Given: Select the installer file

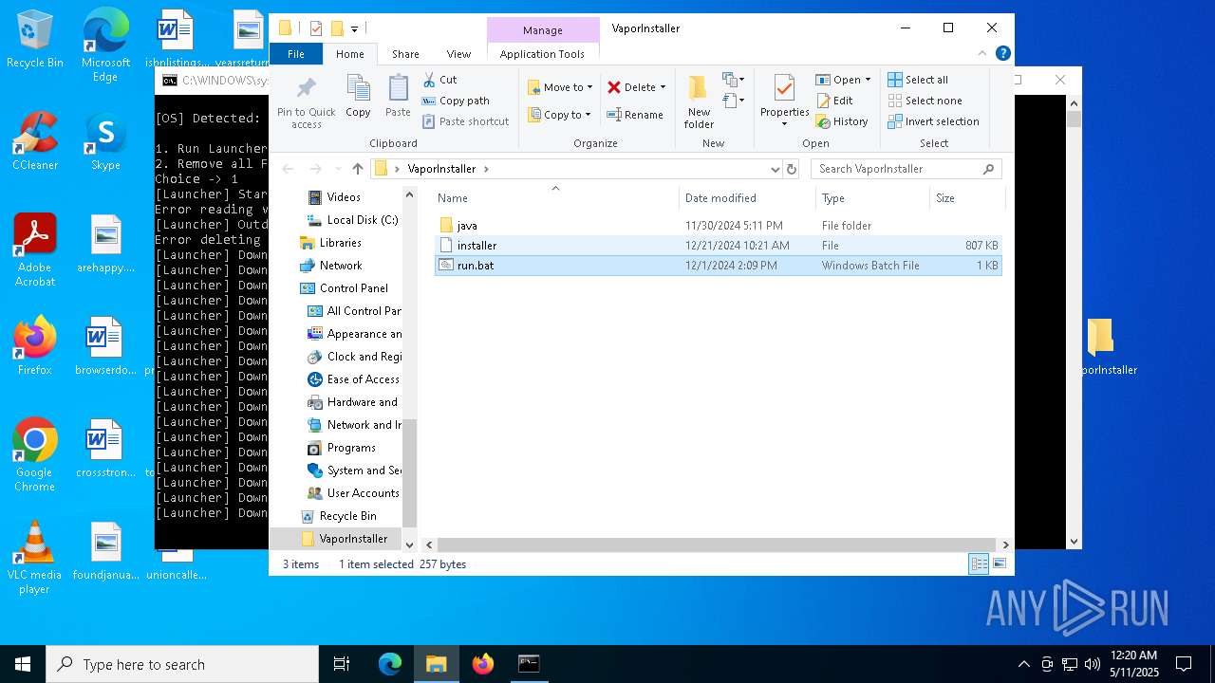Looking at the screenshot, I should 719,246.
